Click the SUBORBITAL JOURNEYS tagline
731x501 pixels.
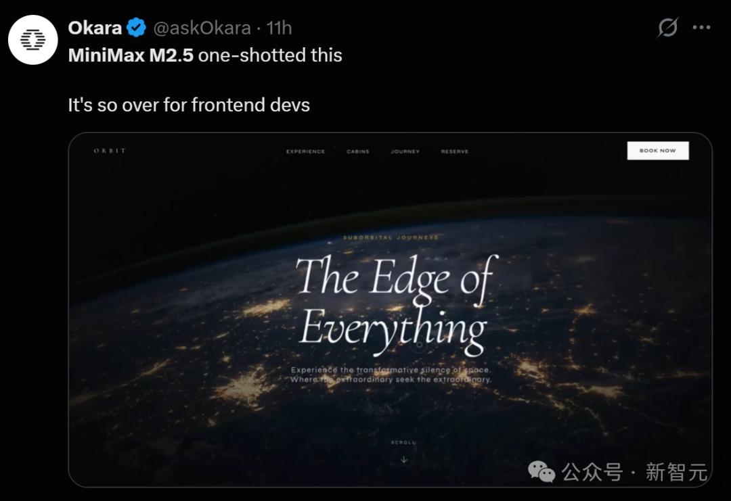tap(391, 237)
